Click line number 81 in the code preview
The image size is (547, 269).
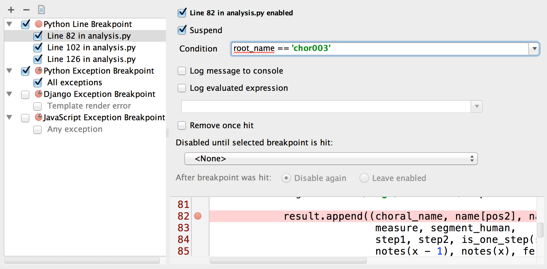tap(183, 205)
